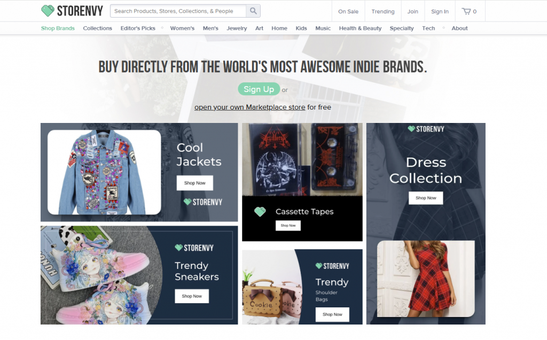
Task: Click the cassette tapes photo
Action: [x=302, y=159]
